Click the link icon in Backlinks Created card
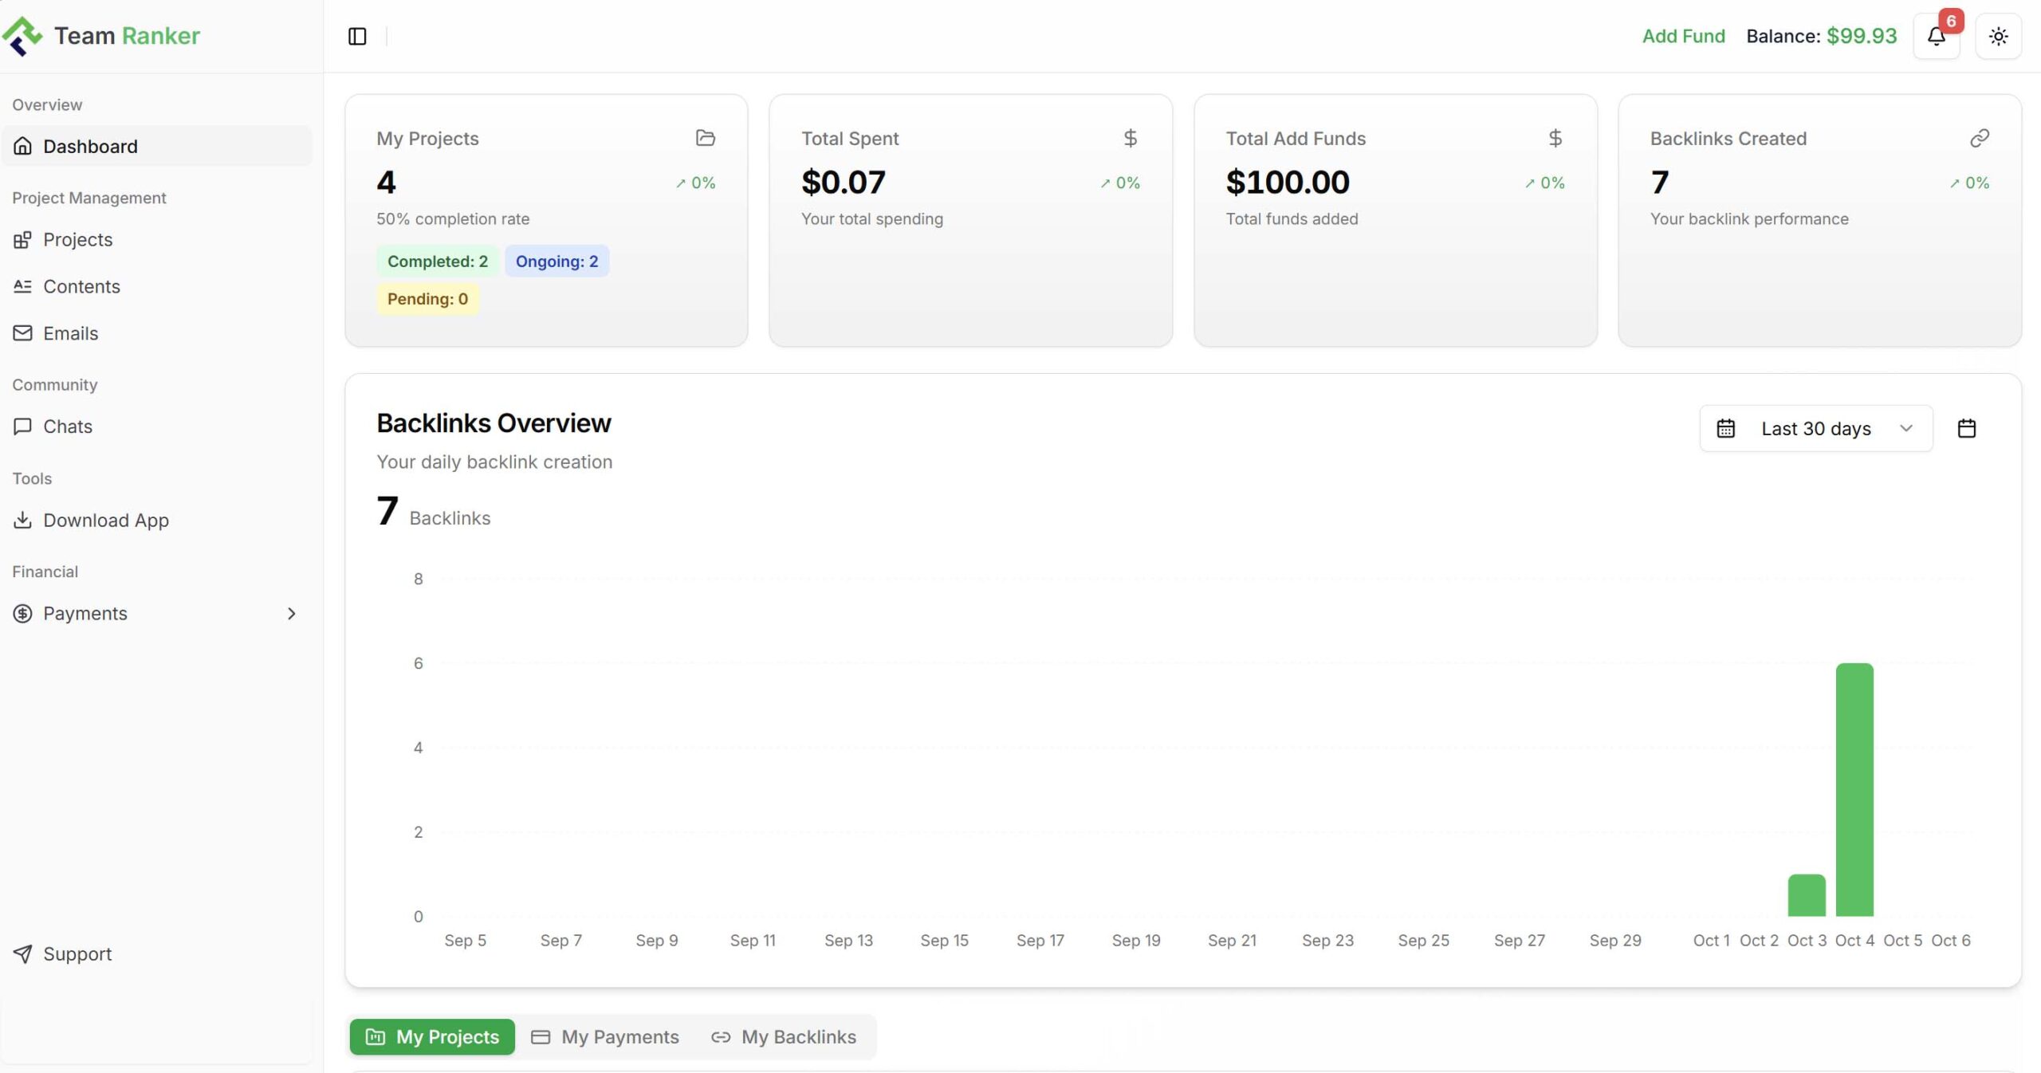The height and width of the screenshot is (1073, 2041). (x=1979, y=138)
